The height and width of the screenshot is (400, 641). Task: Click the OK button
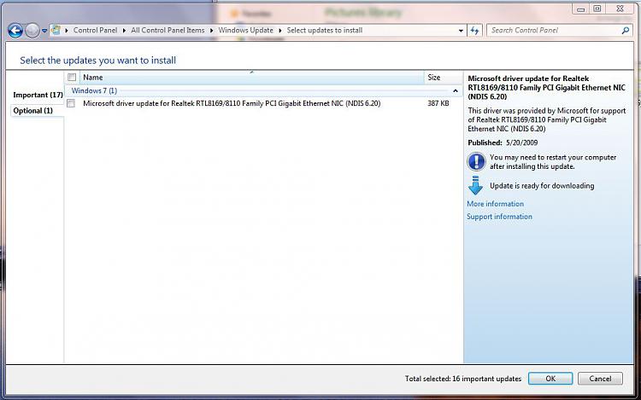[550, 379]
